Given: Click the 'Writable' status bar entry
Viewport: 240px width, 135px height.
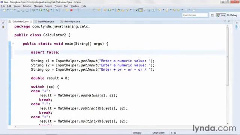Looking at the screenshot, I should pyautogui.click(x=137, y=133).
